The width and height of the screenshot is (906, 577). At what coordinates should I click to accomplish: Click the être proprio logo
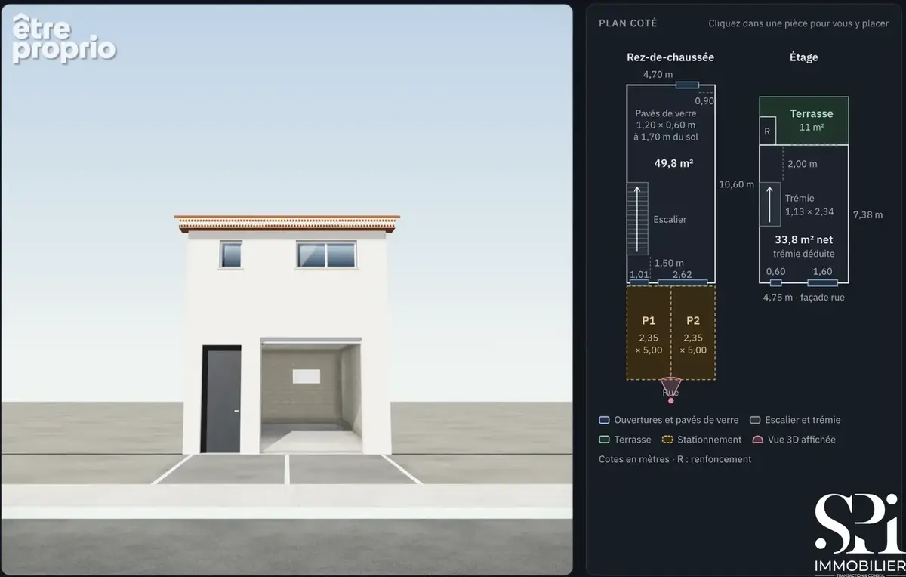point(64,40)
